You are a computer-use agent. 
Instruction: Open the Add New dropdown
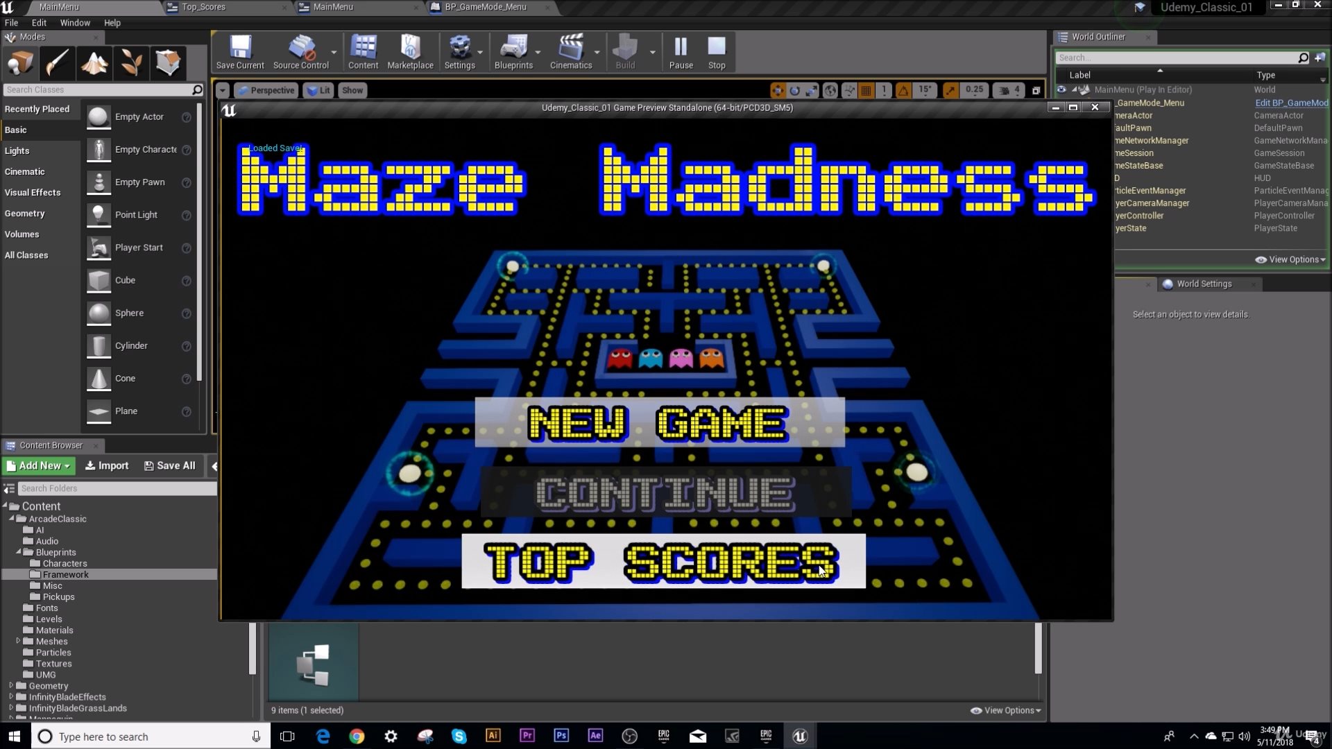coord(39,466)
